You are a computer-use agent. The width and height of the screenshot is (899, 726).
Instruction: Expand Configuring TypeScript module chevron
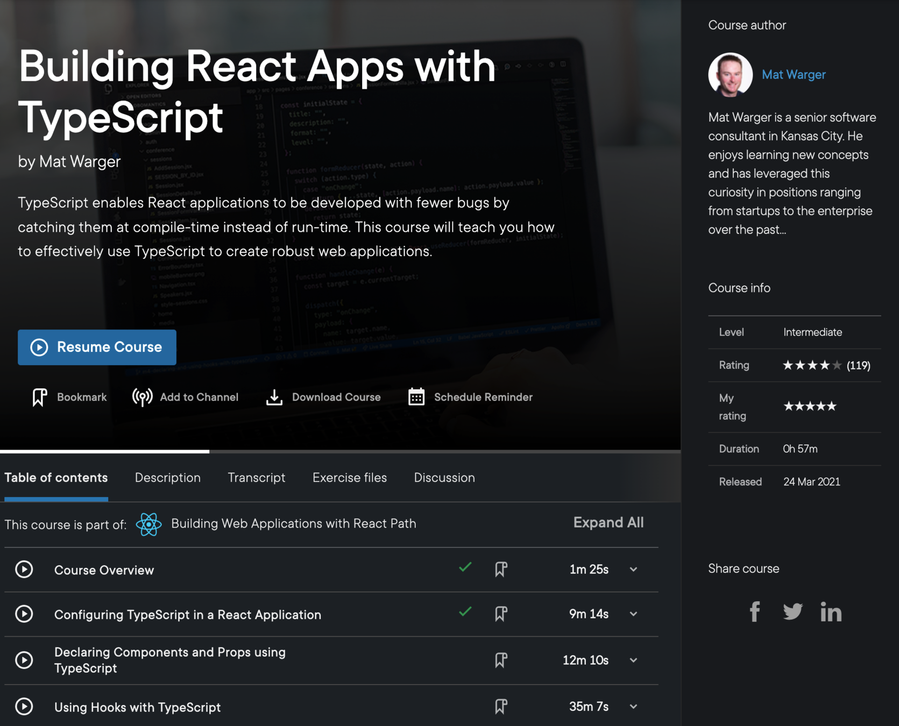[634, 614]
